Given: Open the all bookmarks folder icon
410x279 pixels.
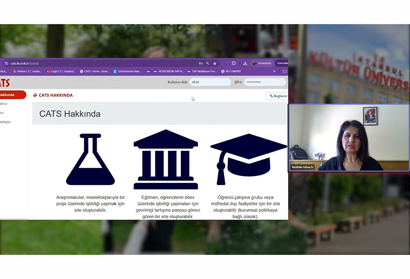Looking at the screenshot, I should 285,71.
